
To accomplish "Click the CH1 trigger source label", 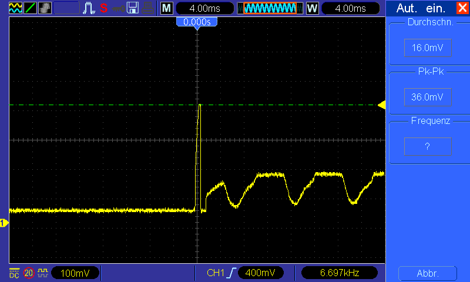I will click(x=215, y=273).
